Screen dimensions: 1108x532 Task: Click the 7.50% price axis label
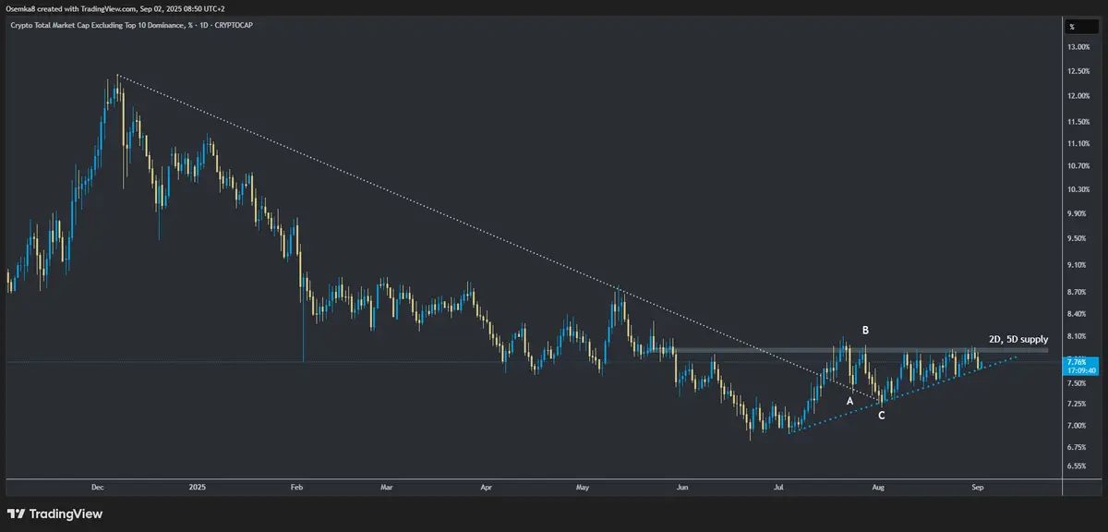[1077, 383]
